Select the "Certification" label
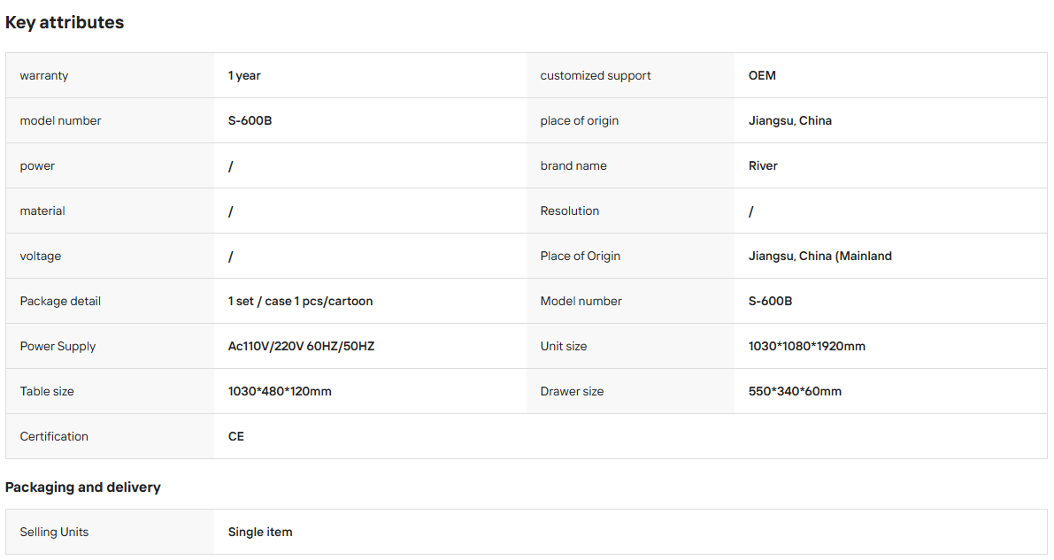1054x560 pixels. (x=54, y=435)
